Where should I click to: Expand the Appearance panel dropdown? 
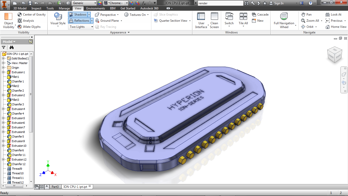120,32
